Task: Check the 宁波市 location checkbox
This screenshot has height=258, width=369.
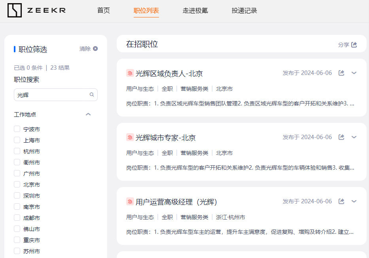Action: (x=17, y=129)
